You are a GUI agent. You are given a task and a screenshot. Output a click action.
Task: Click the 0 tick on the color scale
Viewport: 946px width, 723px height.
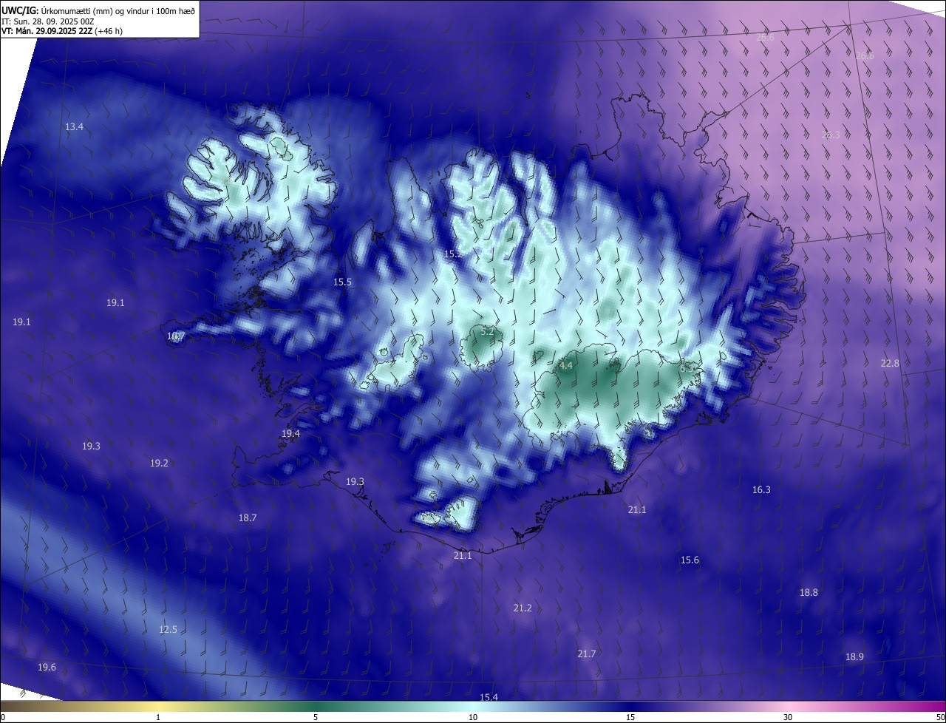pos(3,717)
